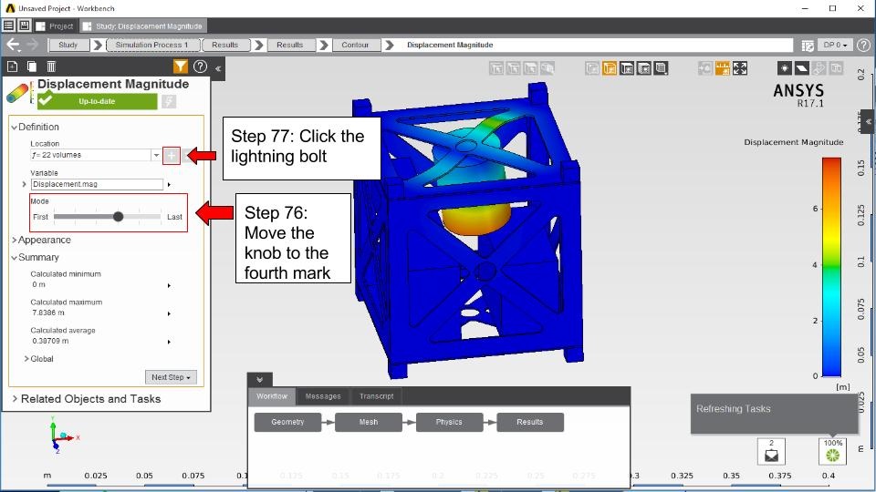Open the Location dropdown arrow
Viewport: 876px width, 492px height.
click(156, 155)
